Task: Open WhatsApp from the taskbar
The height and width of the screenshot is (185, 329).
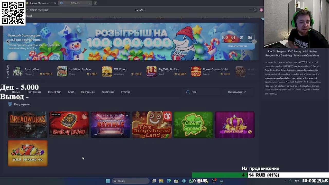Action: coord(191,181)
